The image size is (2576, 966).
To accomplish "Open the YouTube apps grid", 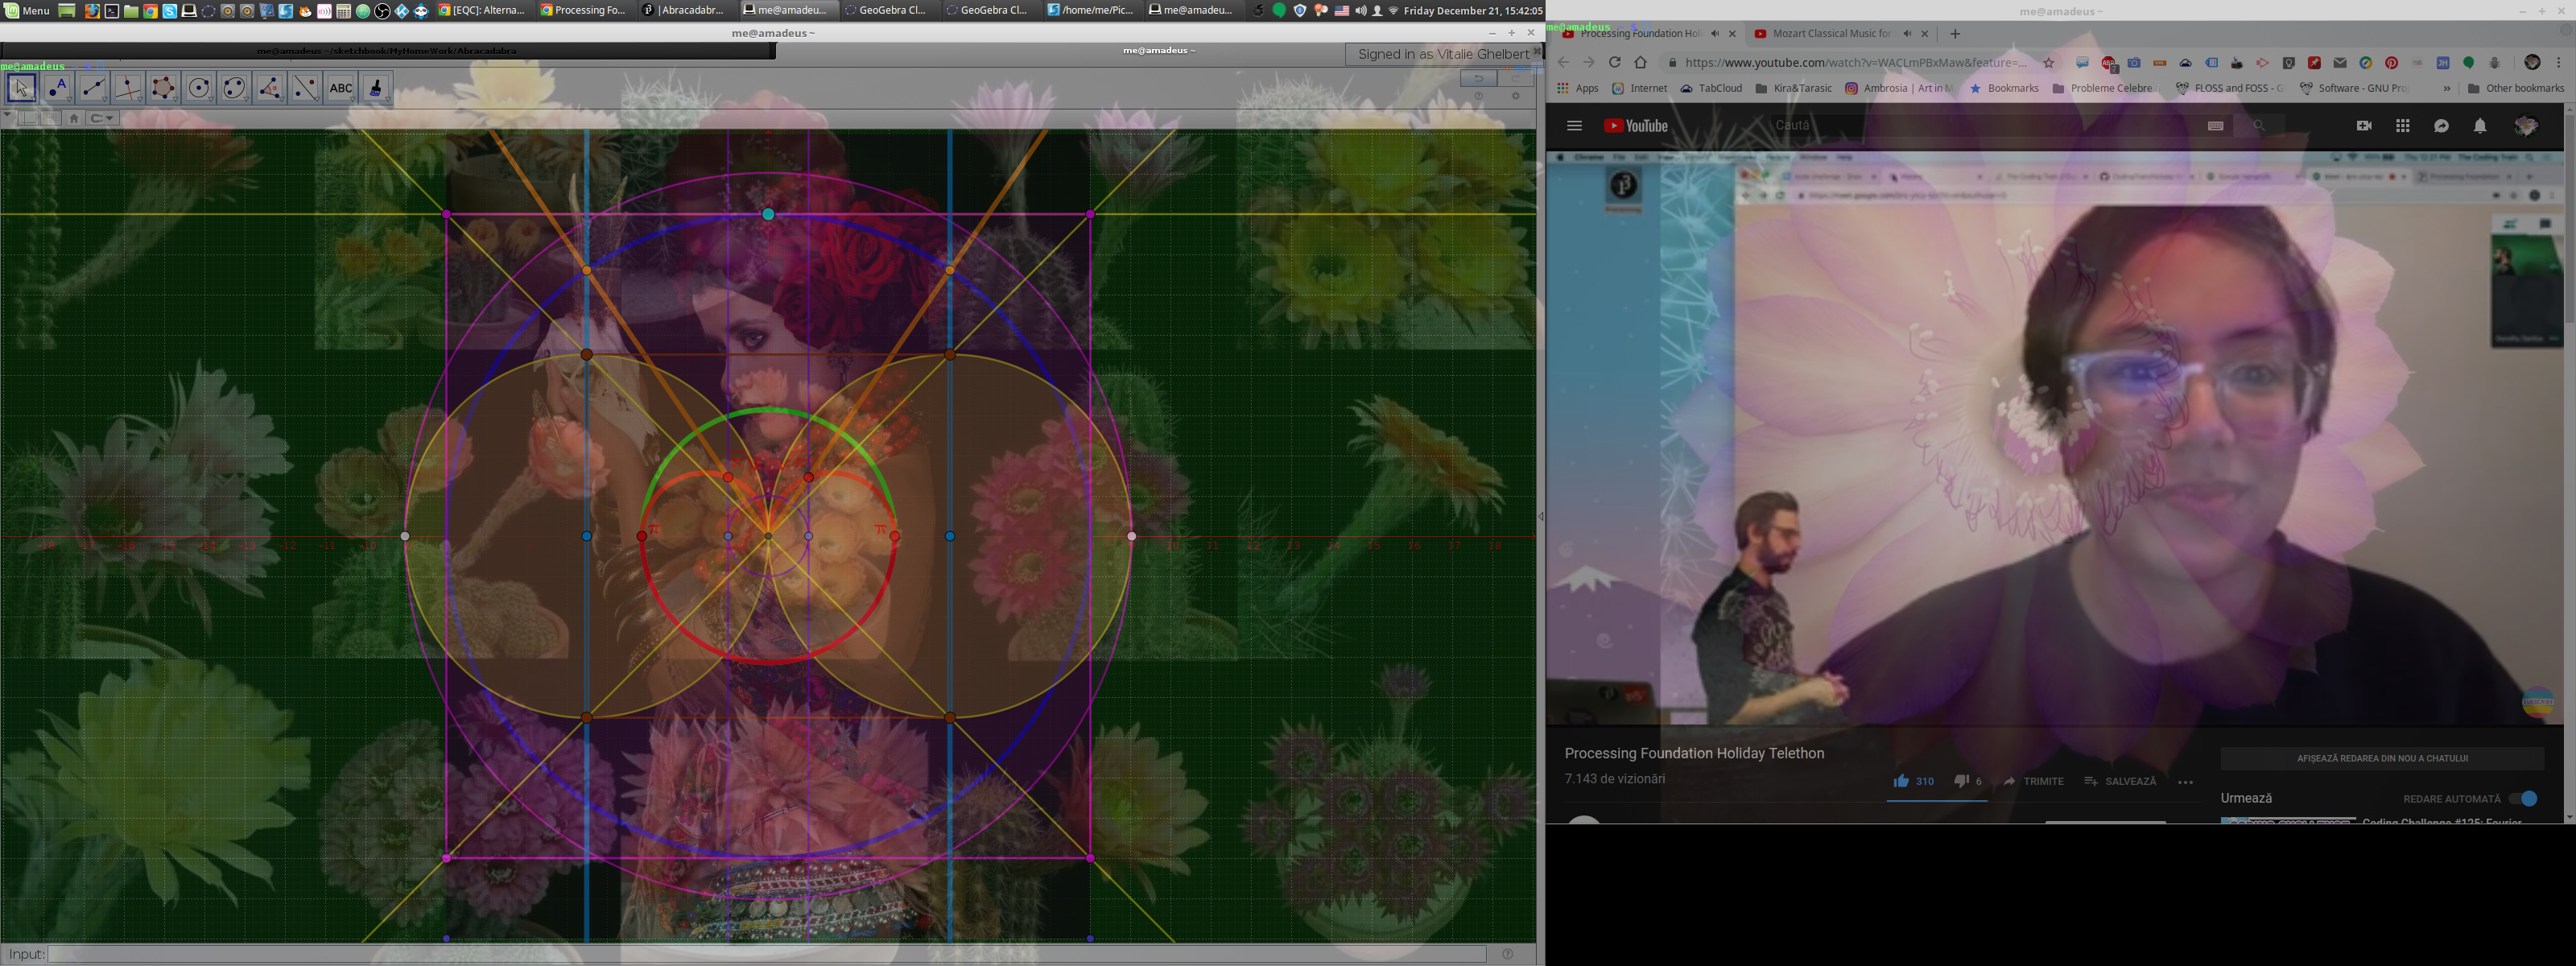I will (2403, 126).
